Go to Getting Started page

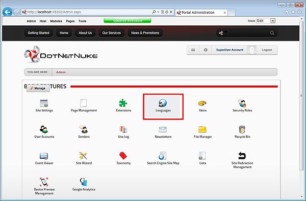38,33
